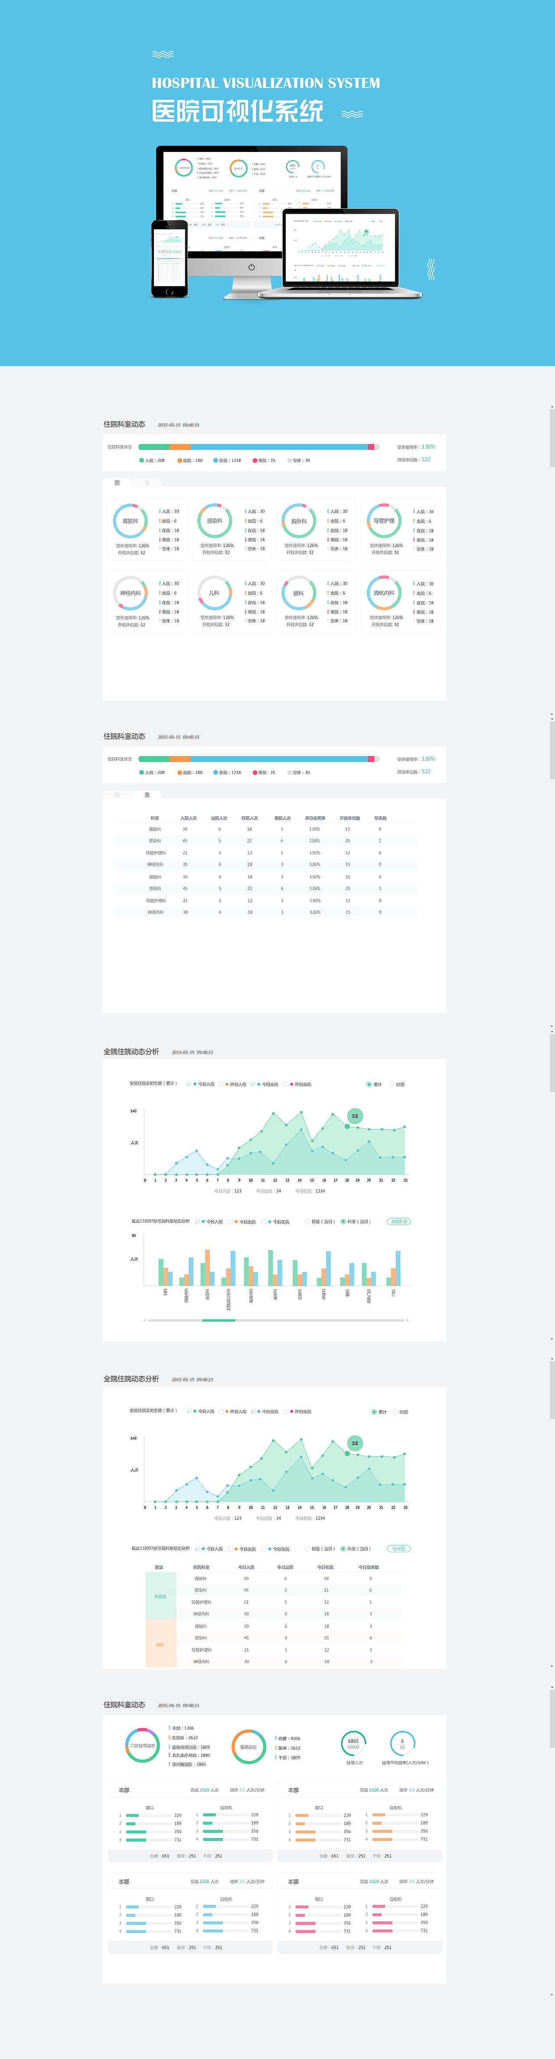
Task: Click the 床位使用率 column header
Action: [315, 818]
